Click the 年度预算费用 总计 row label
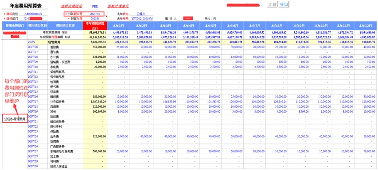 [x=55, y=32]
